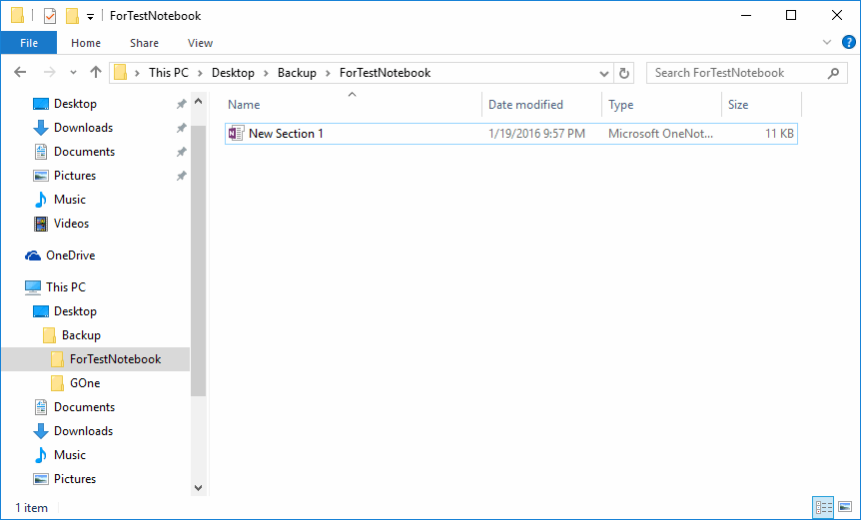Viewport: 861px width, 520px height.
Task: Go up one level with Up arrow
Action: [x=96, y=73]
